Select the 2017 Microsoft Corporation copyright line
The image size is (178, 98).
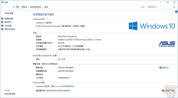pos(61,26)
